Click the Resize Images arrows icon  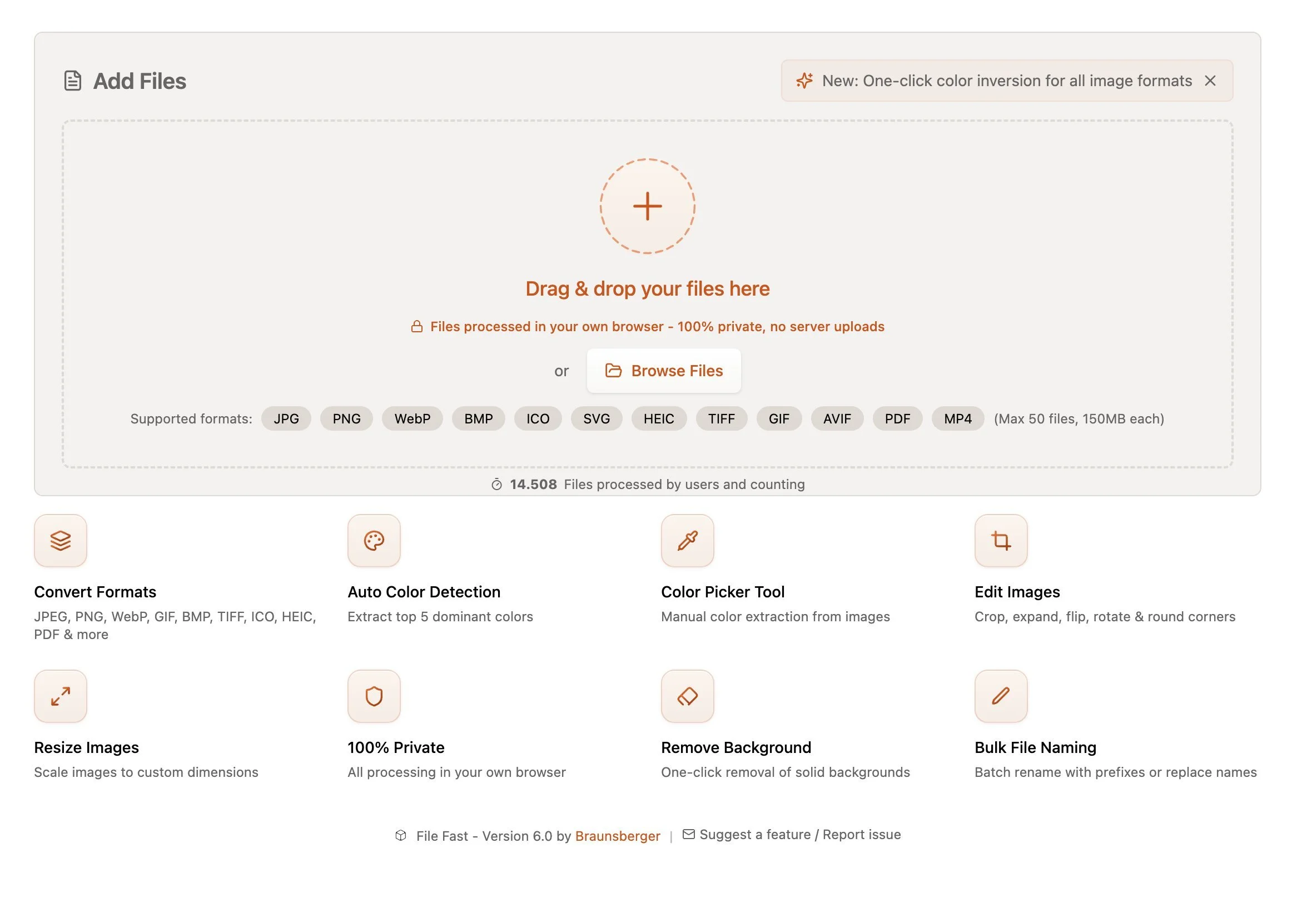(60, 696)
